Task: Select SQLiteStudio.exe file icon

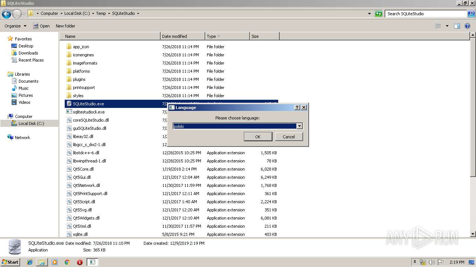Action: click(x=69, y=104)
